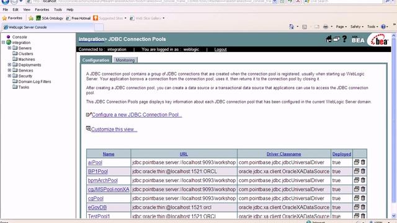
Task: Click Customize this view link
Action: pos(114,129)
